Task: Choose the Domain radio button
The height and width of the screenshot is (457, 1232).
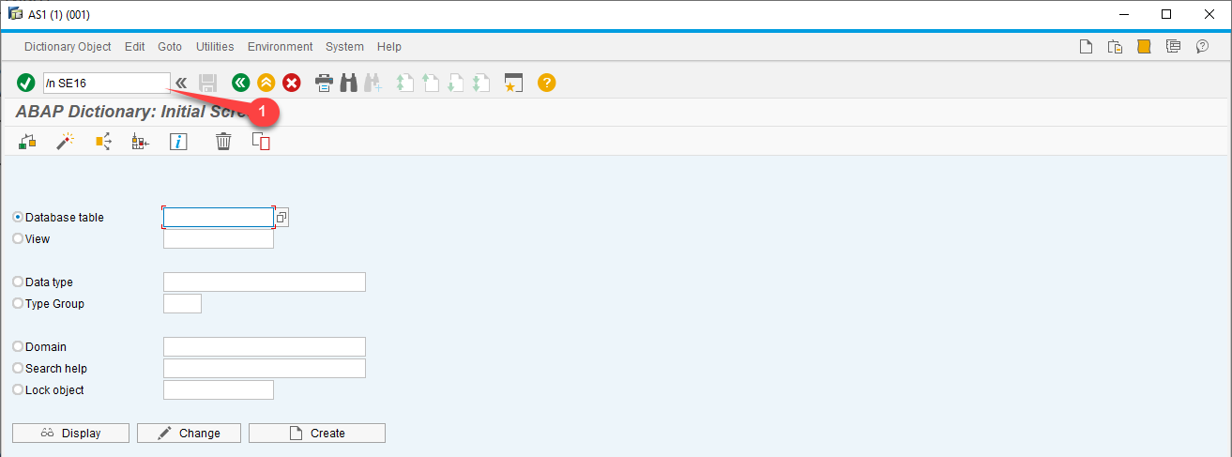Action: point(18,346)
